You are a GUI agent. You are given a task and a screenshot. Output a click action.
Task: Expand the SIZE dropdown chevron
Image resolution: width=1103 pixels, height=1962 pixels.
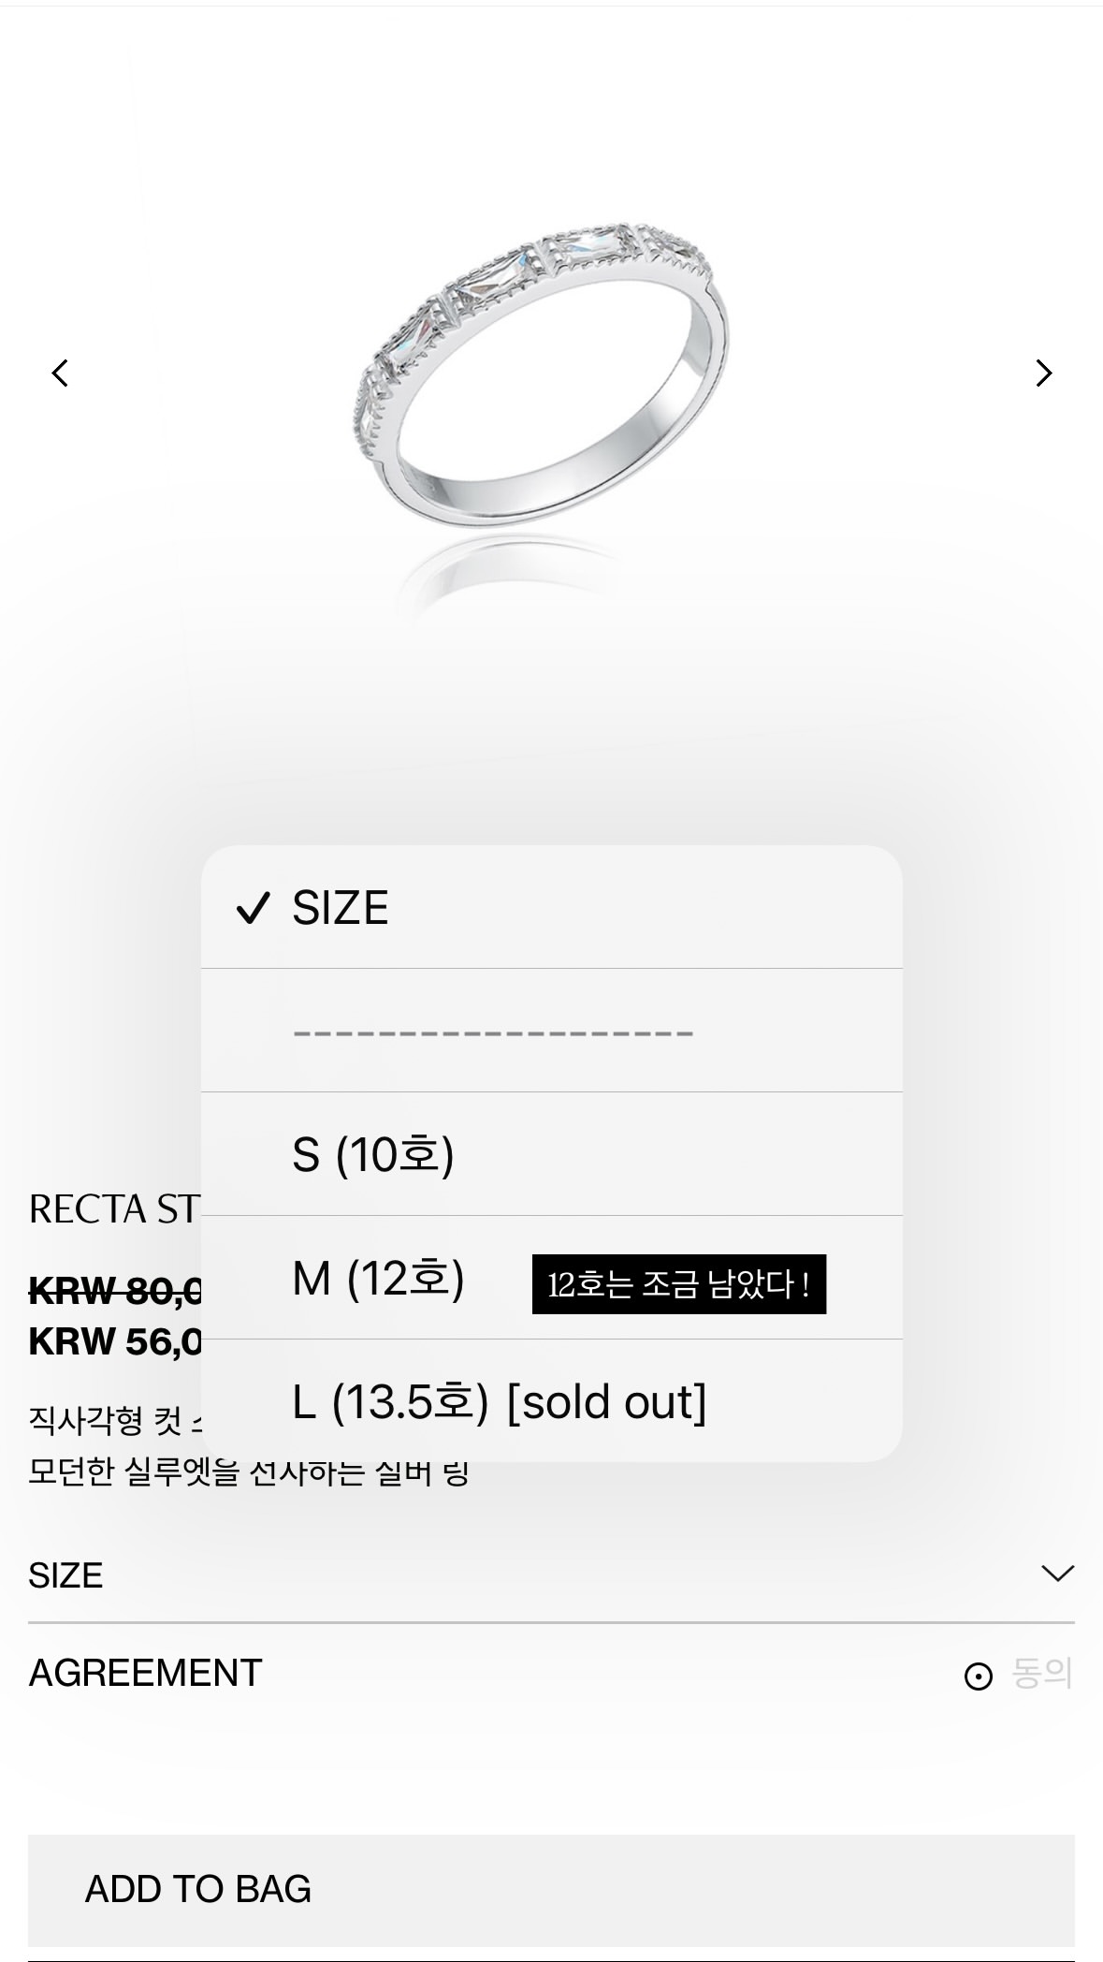click(x=1057, y=1574)
